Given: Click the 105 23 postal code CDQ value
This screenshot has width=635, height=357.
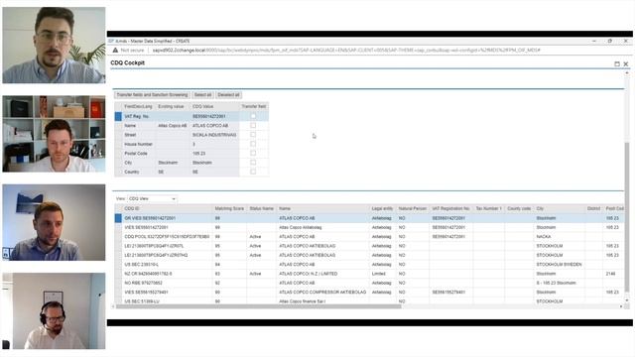Looking at the screenshot, I should coord(214,154).
